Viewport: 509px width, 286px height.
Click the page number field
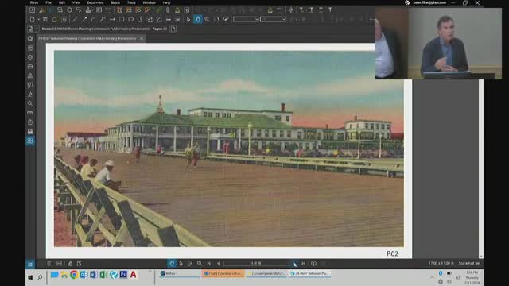[x=256, y=264]
